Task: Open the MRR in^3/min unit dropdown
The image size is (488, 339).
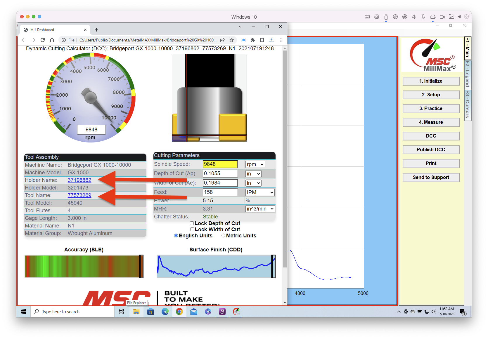Action: tap(260, 209)
